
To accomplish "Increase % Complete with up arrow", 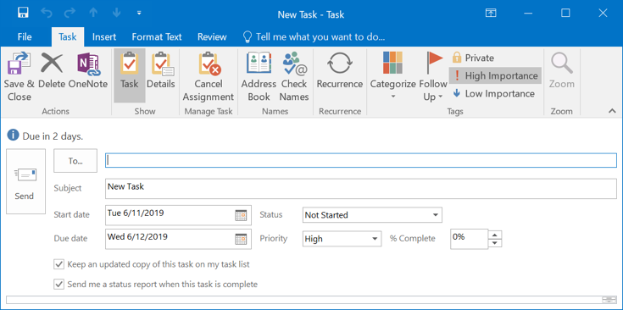I will (495, 234).
